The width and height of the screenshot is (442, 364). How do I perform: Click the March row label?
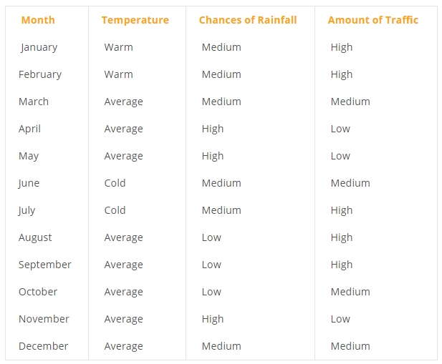pyautogui.click(x=34, y=102)
